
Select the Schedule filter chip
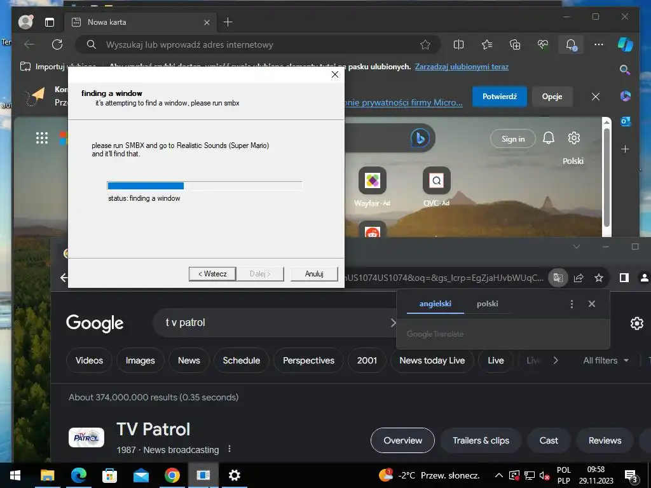pos(241,360)
